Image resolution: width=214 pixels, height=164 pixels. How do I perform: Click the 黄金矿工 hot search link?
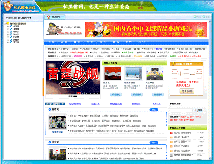pos(185,117)
